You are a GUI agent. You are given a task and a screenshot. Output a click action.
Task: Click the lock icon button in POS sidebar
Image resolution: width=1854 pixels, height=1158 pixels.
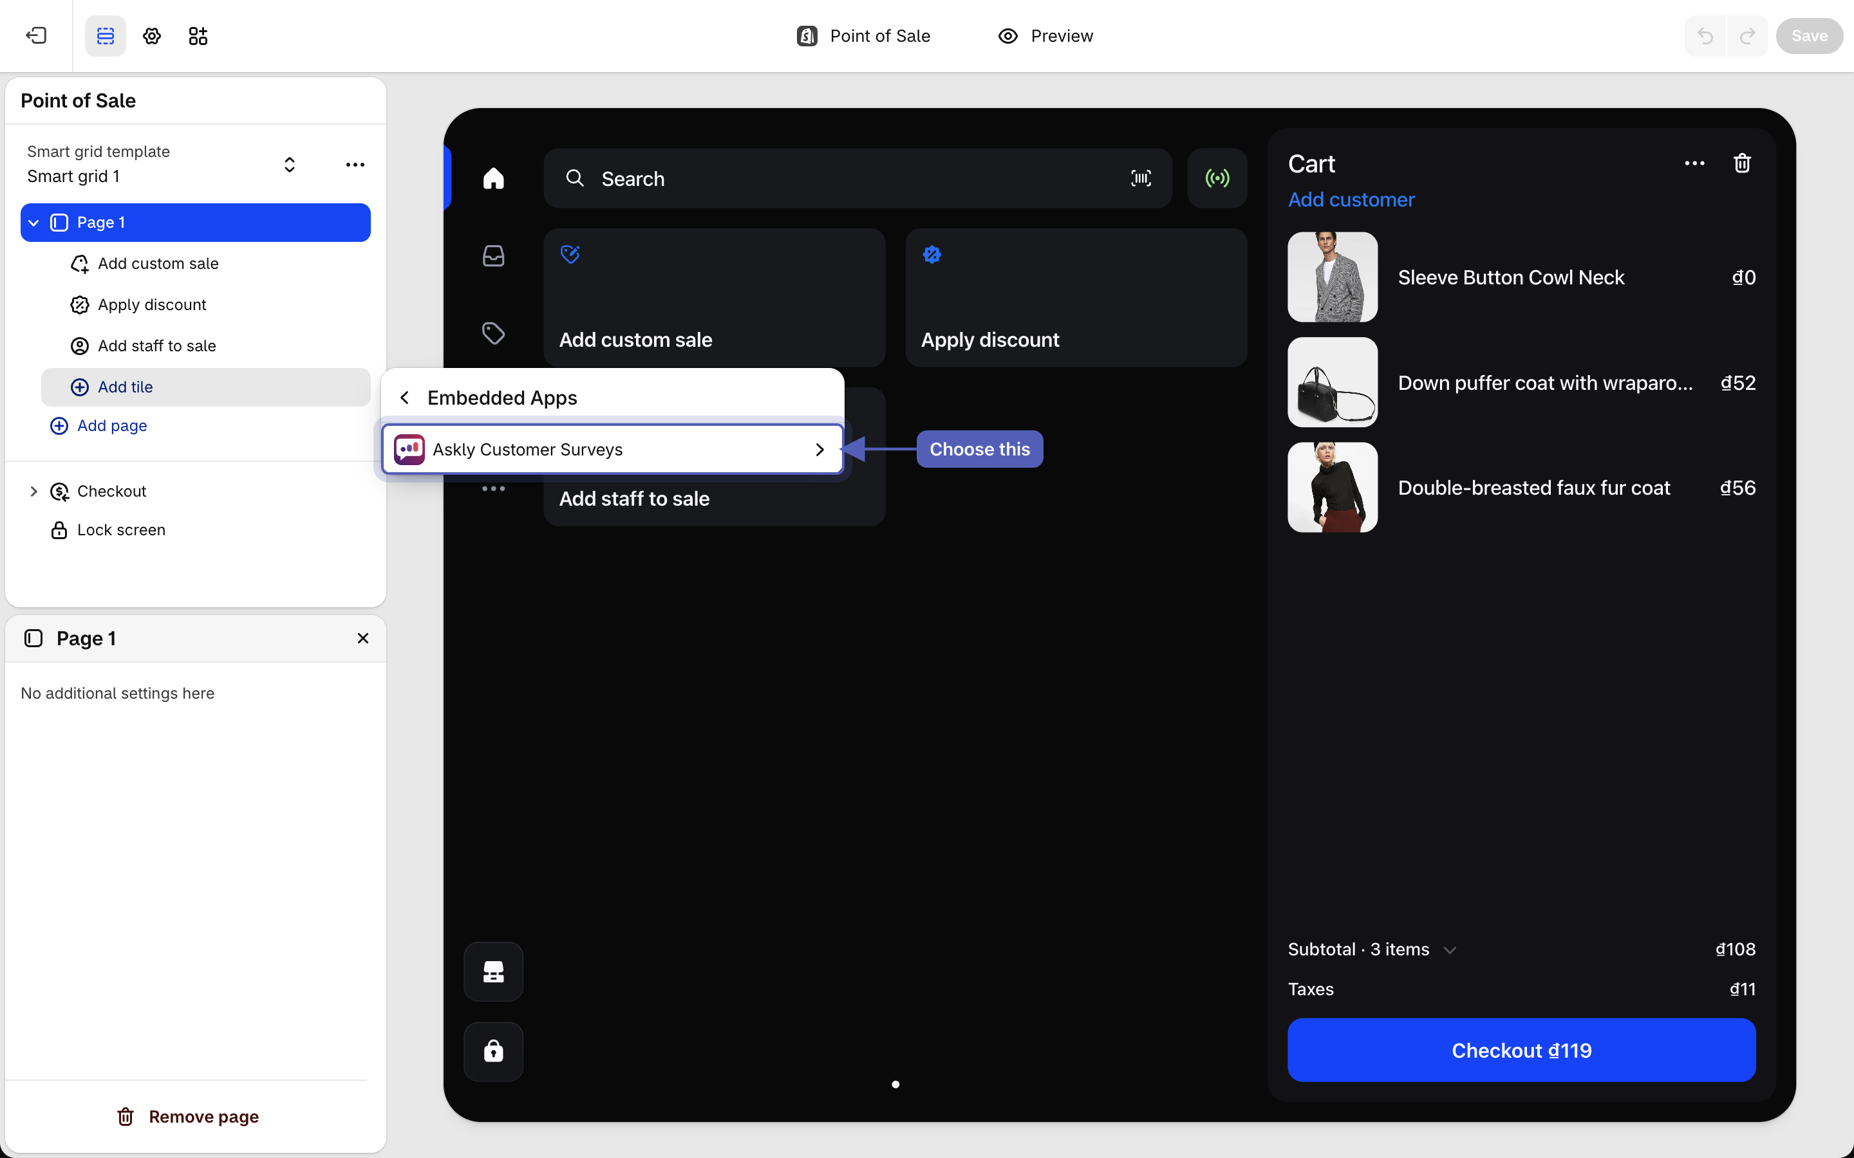click(493, 1051)
